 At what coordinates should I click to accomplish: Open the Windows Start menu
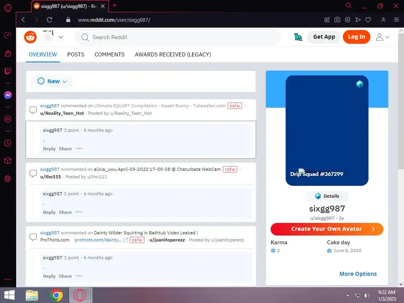click(9, 295)
